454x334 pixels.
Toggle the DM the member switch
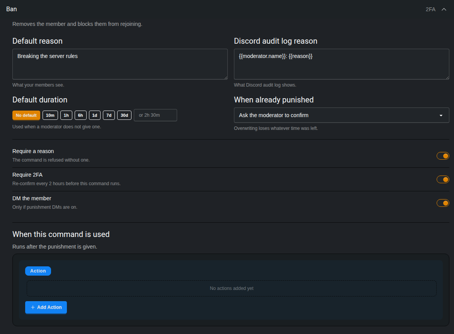[x=443, y=203]
